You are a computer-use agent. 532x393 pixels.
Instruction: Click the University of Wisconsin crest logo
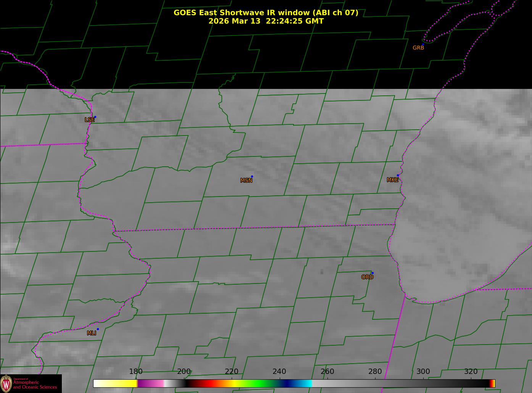(6, 383)
